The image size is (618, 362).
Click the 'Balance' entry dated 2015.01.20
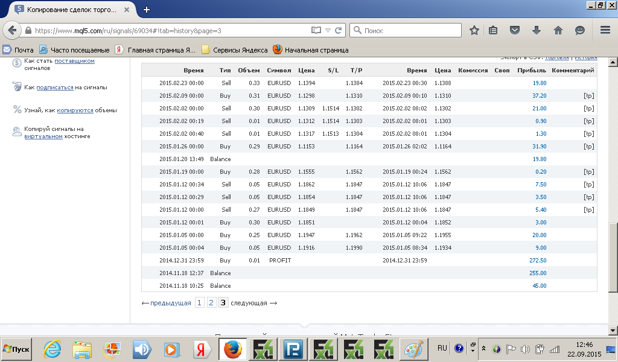pyautogui.click(x=220, y=159)
